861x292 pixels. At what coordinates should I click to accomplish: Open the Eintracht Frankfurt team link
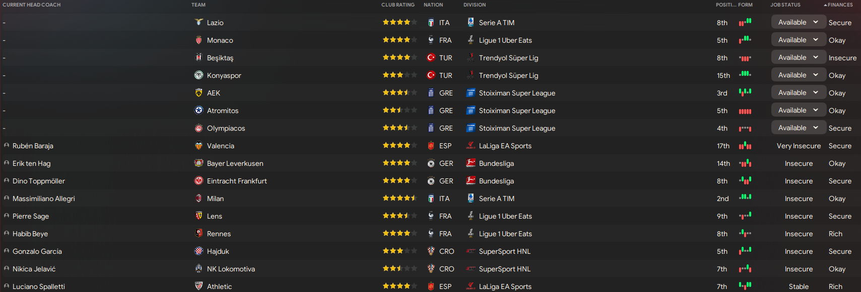click(237, 181)
